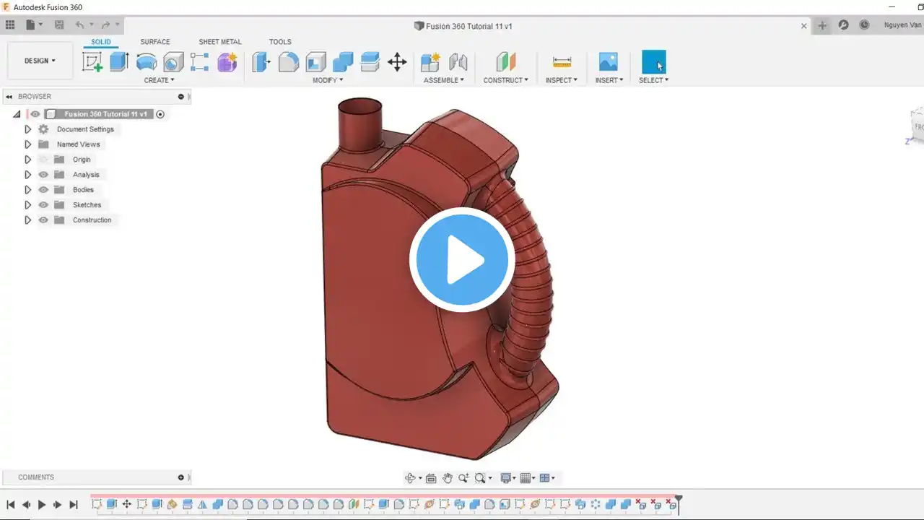
Task: Switch to the SURFACE tab
Action: 155,42
